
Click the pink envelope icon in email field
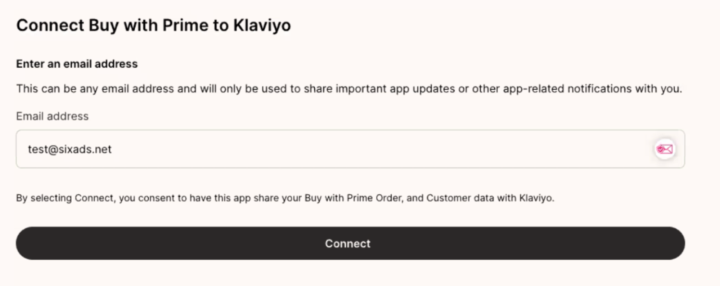coord(665,149)
